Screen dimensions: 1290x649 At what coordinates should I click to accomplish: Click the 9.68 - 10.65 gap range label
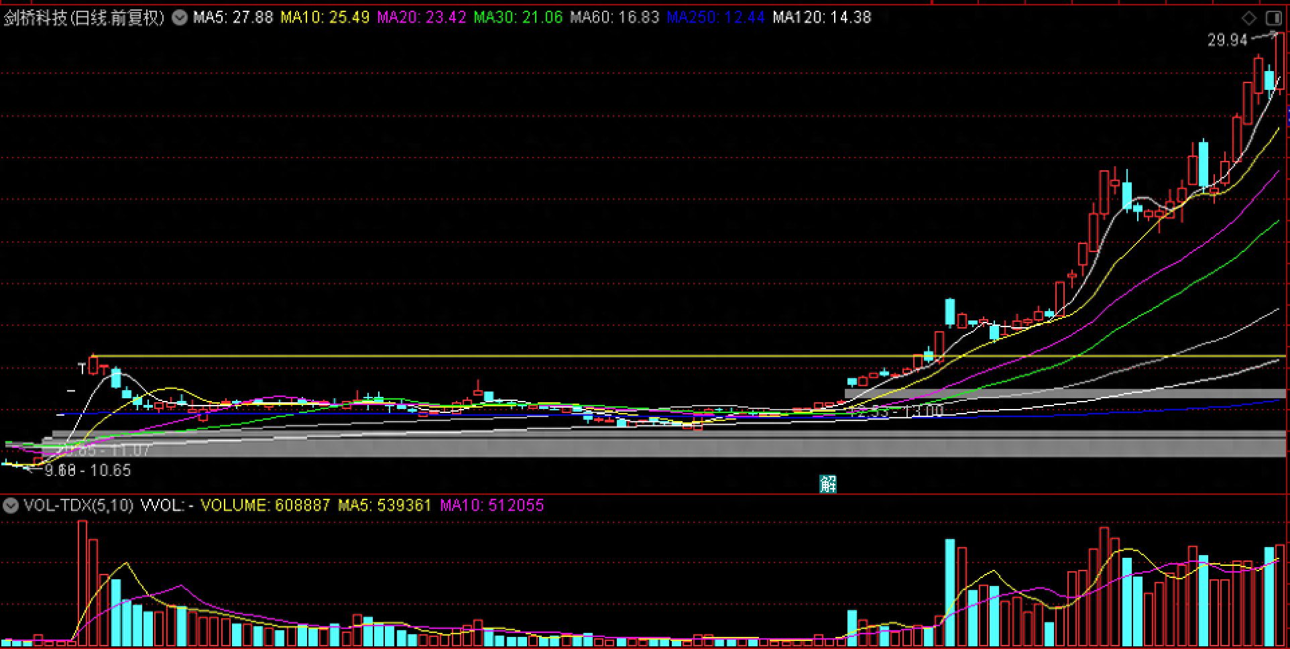88,471
